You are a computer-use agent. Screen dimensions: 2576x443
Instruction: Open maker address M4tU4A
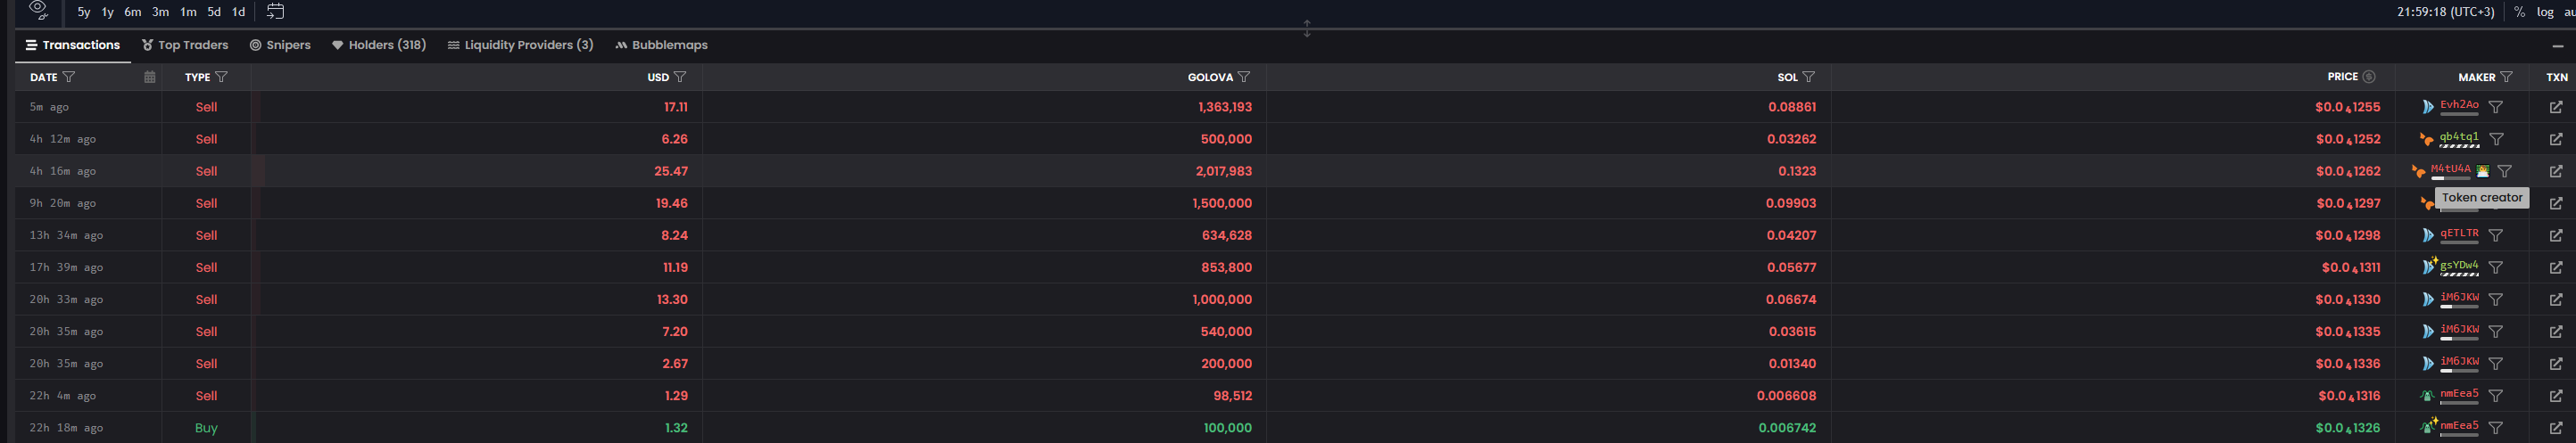coord(2450,169)
